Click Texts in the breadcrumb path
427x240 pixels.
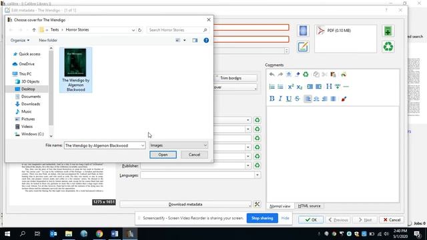(55, 29)
